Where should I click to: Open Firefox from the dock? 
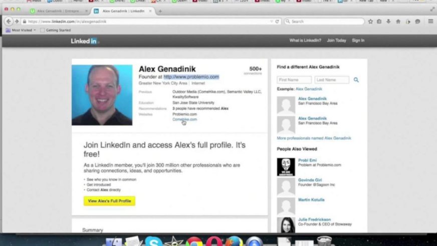tap(234, 242)
